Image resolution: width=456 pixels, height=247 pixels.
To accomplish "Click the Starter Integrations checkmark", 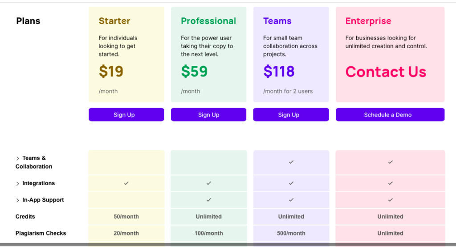I will 126,183.
